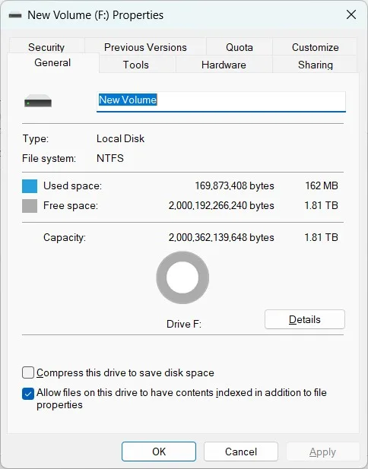The image size is (368, 469).
Task: Open the Previous Versions tab
Action: pos(145,47)
